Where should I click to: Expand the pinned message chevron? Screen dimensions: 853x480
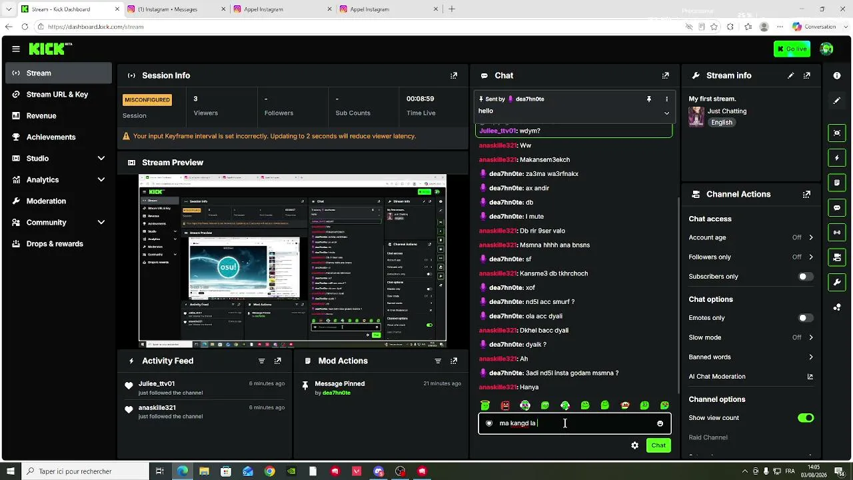click(666, 113)
